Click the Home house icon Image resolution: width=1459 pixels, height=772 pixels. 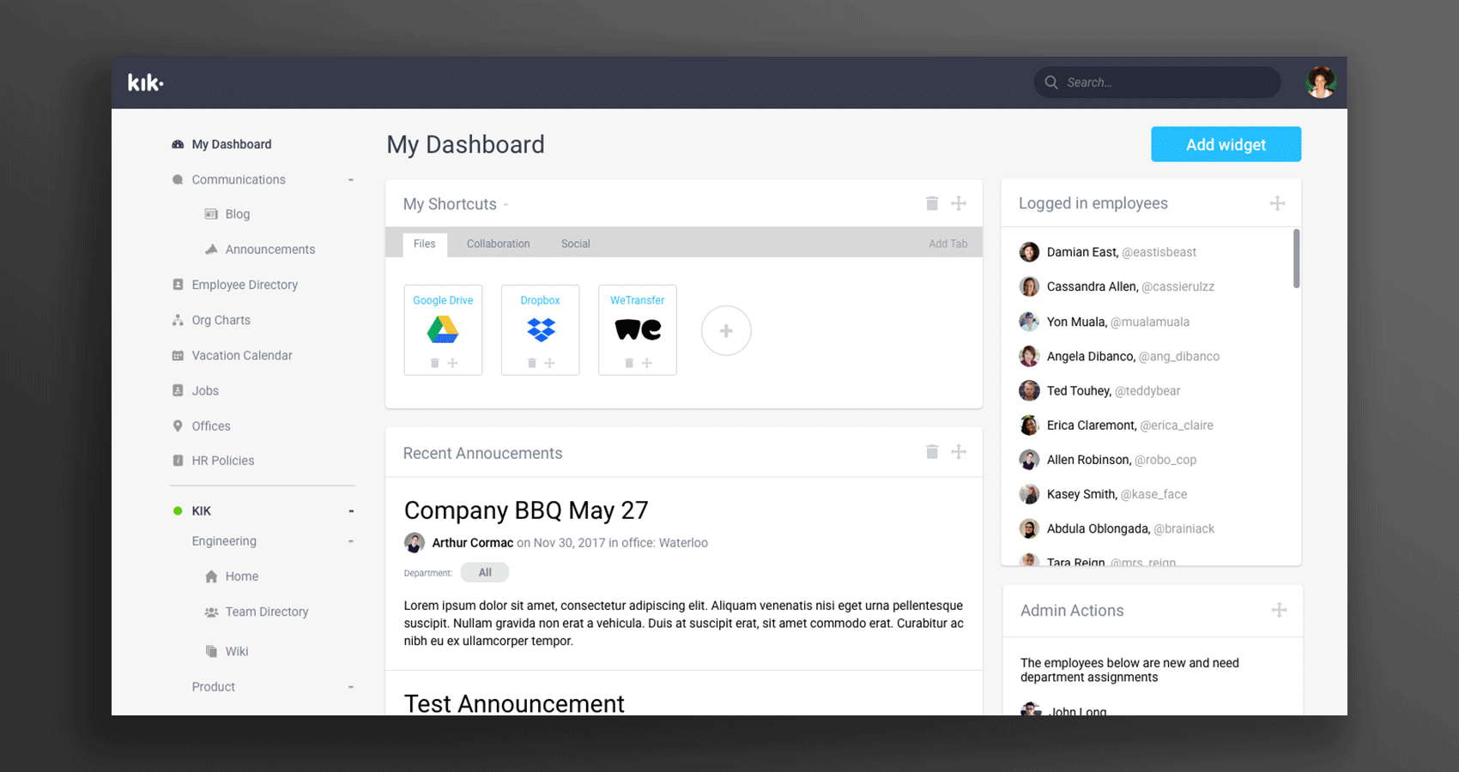[x=211, y=576]
